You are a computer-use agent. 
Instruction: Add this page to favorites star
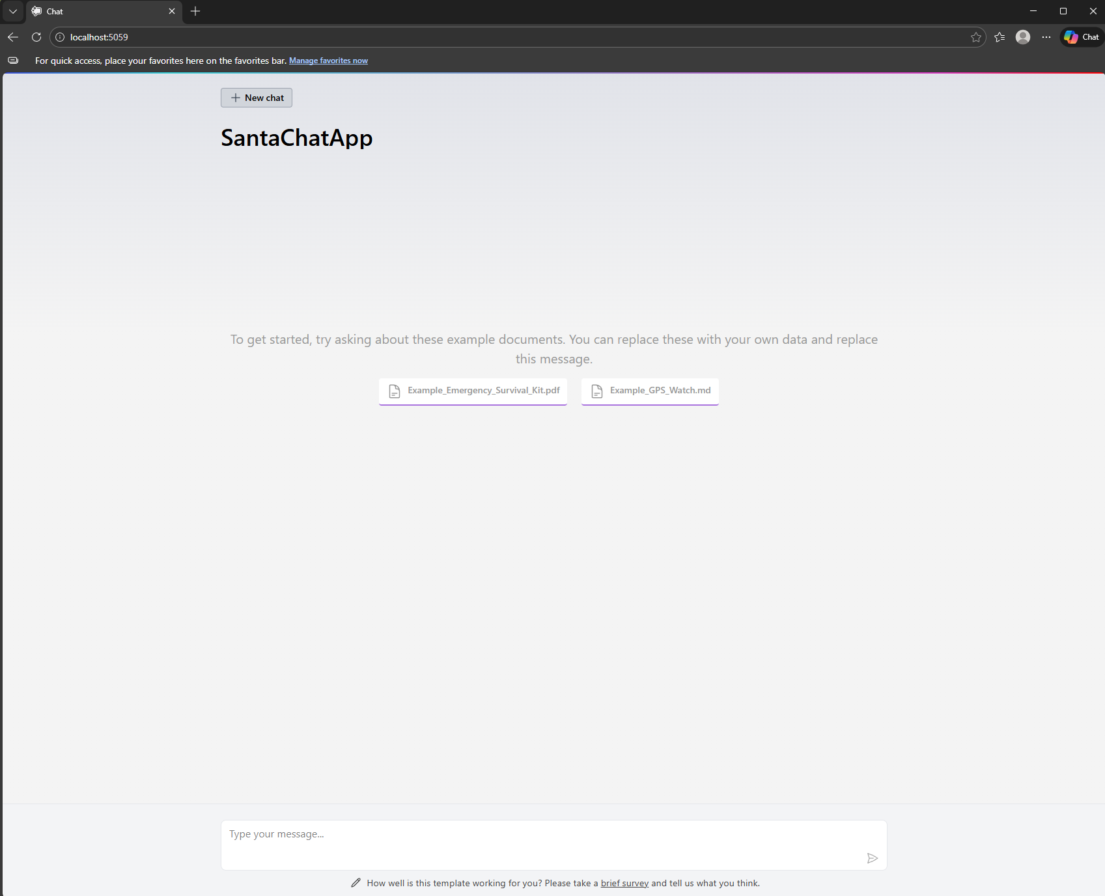[x=975, y=37]
